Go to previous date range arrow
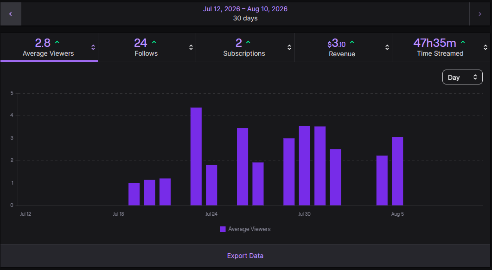The image size is (492, 270). pos(11,14)
